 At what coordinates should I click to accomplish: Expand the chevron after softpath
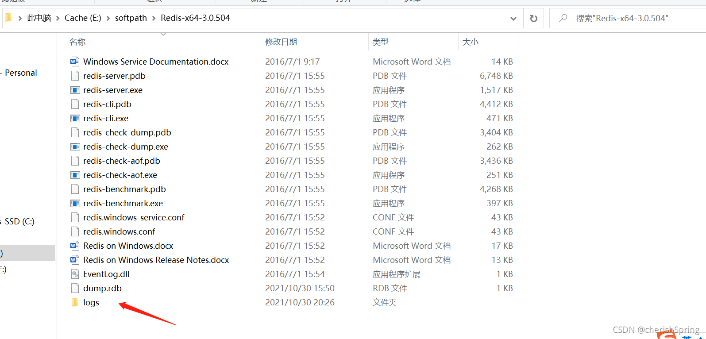tap(154, 18)
